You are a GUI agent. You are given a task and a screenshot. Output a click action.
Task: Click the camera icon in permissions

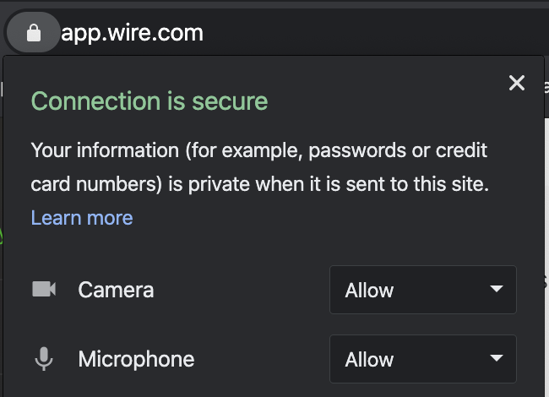(x=44, y=289)
